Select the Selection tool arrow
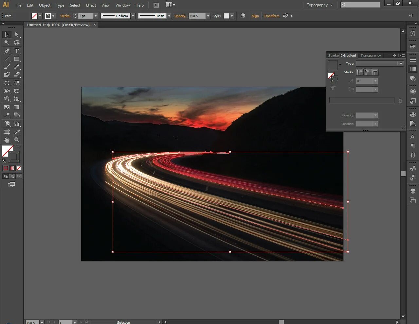The width and height of the screenshot is (419, 324). [7, 34]
